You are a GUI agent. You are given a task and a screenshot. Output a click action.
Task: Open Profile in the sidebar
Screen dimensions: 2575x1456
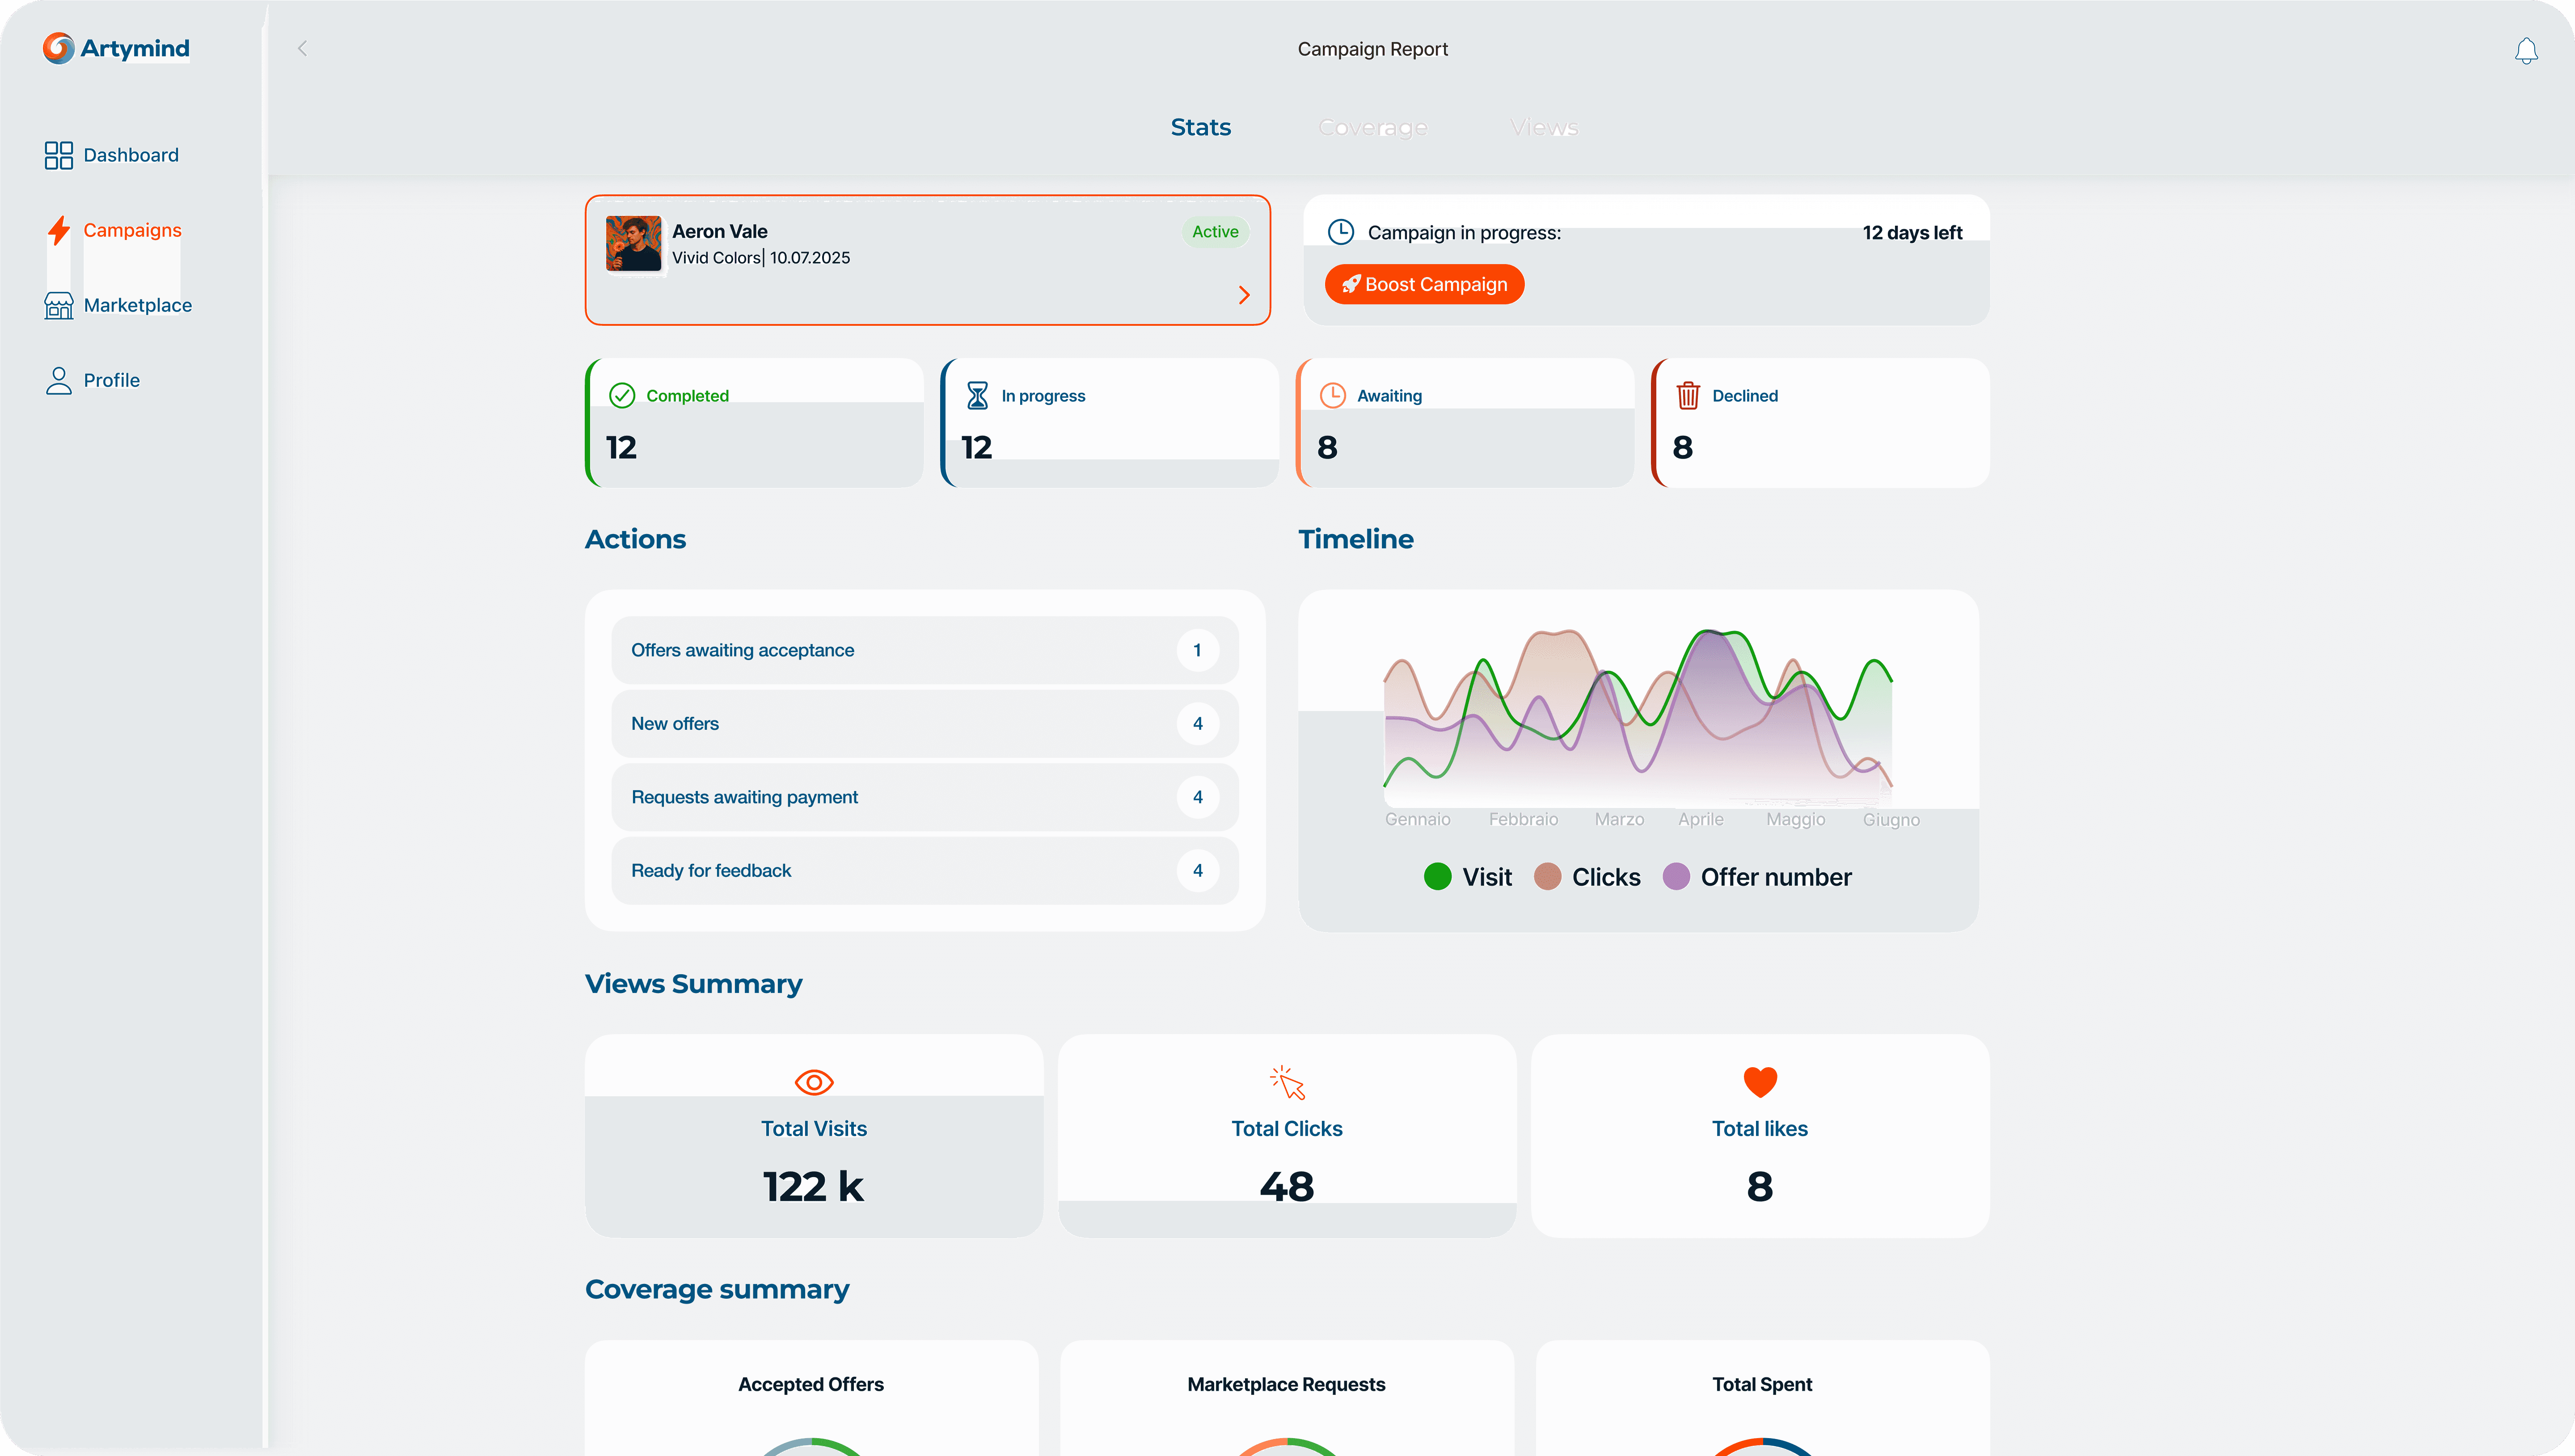(92, 380)
